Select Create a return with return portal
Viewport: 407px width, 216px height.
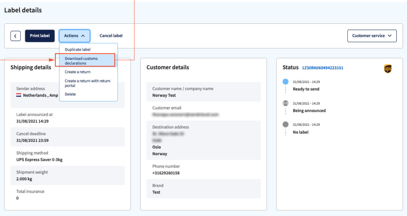[x=88, y=83]
